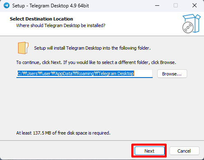Viewport: 204px width, 160px height.
Task: Click the installation path input field
Action: 85,73
